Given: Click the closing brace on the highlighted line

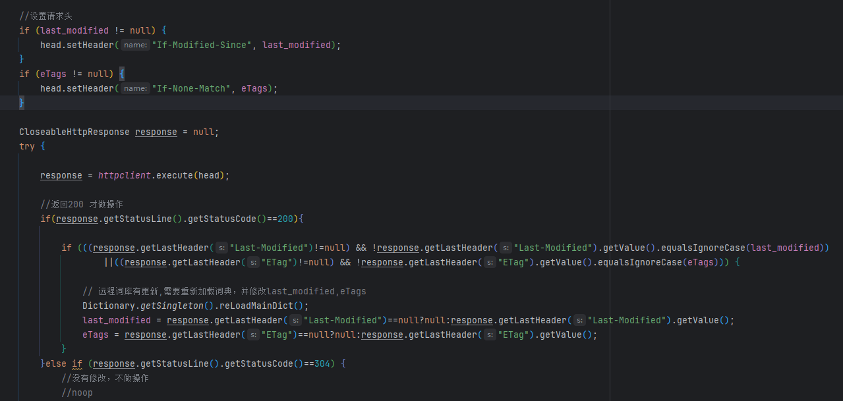Looking at the screenshot, I should click(x=22, y=103).
